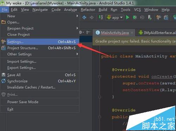Click the Make Project toolbar icon
The image size is (176, 131).
[101, 17]
